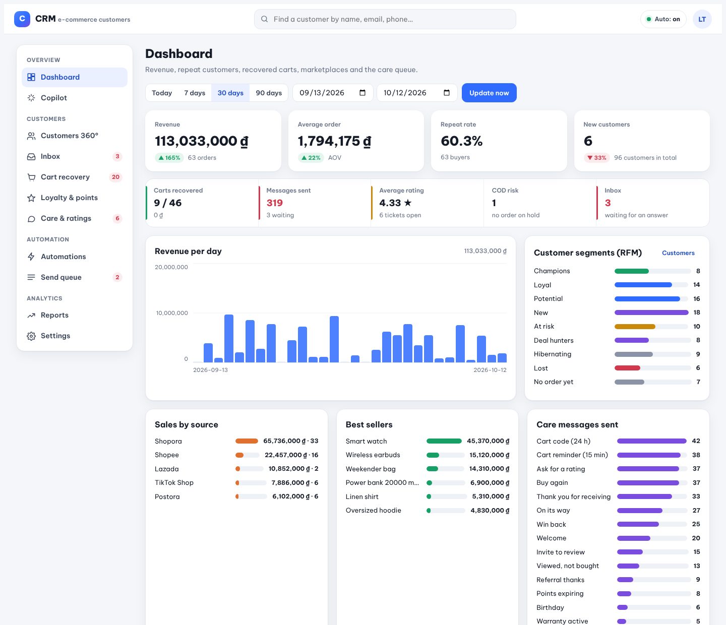Click the Copilot sparkle icon

point(31,98)
